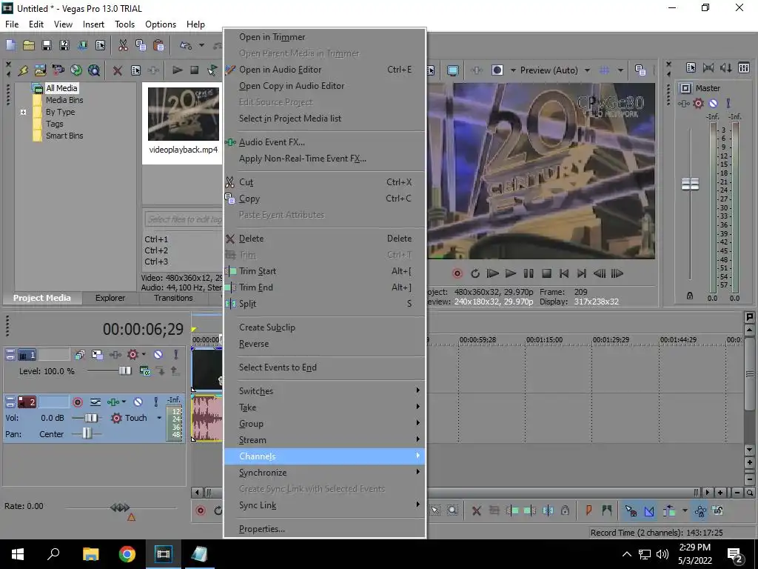Click the Marker icon in timeline toolbar
The width and height of the screenshot is (758, 569).
(x=588, y=510)
